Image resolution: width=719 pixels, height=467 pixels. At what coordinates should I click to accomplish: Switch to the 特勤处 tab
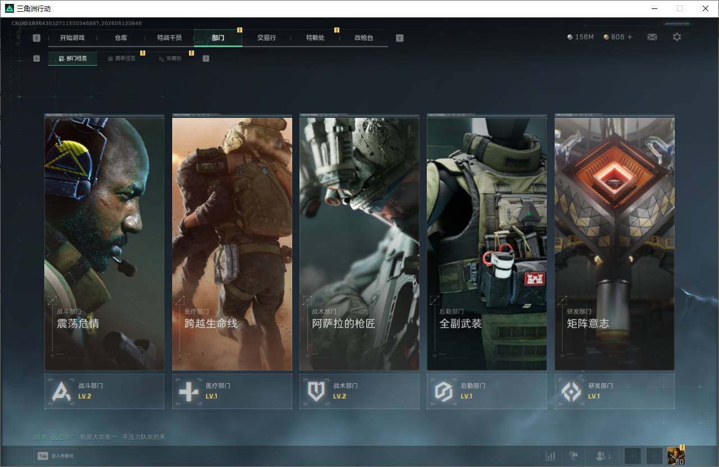315,38
